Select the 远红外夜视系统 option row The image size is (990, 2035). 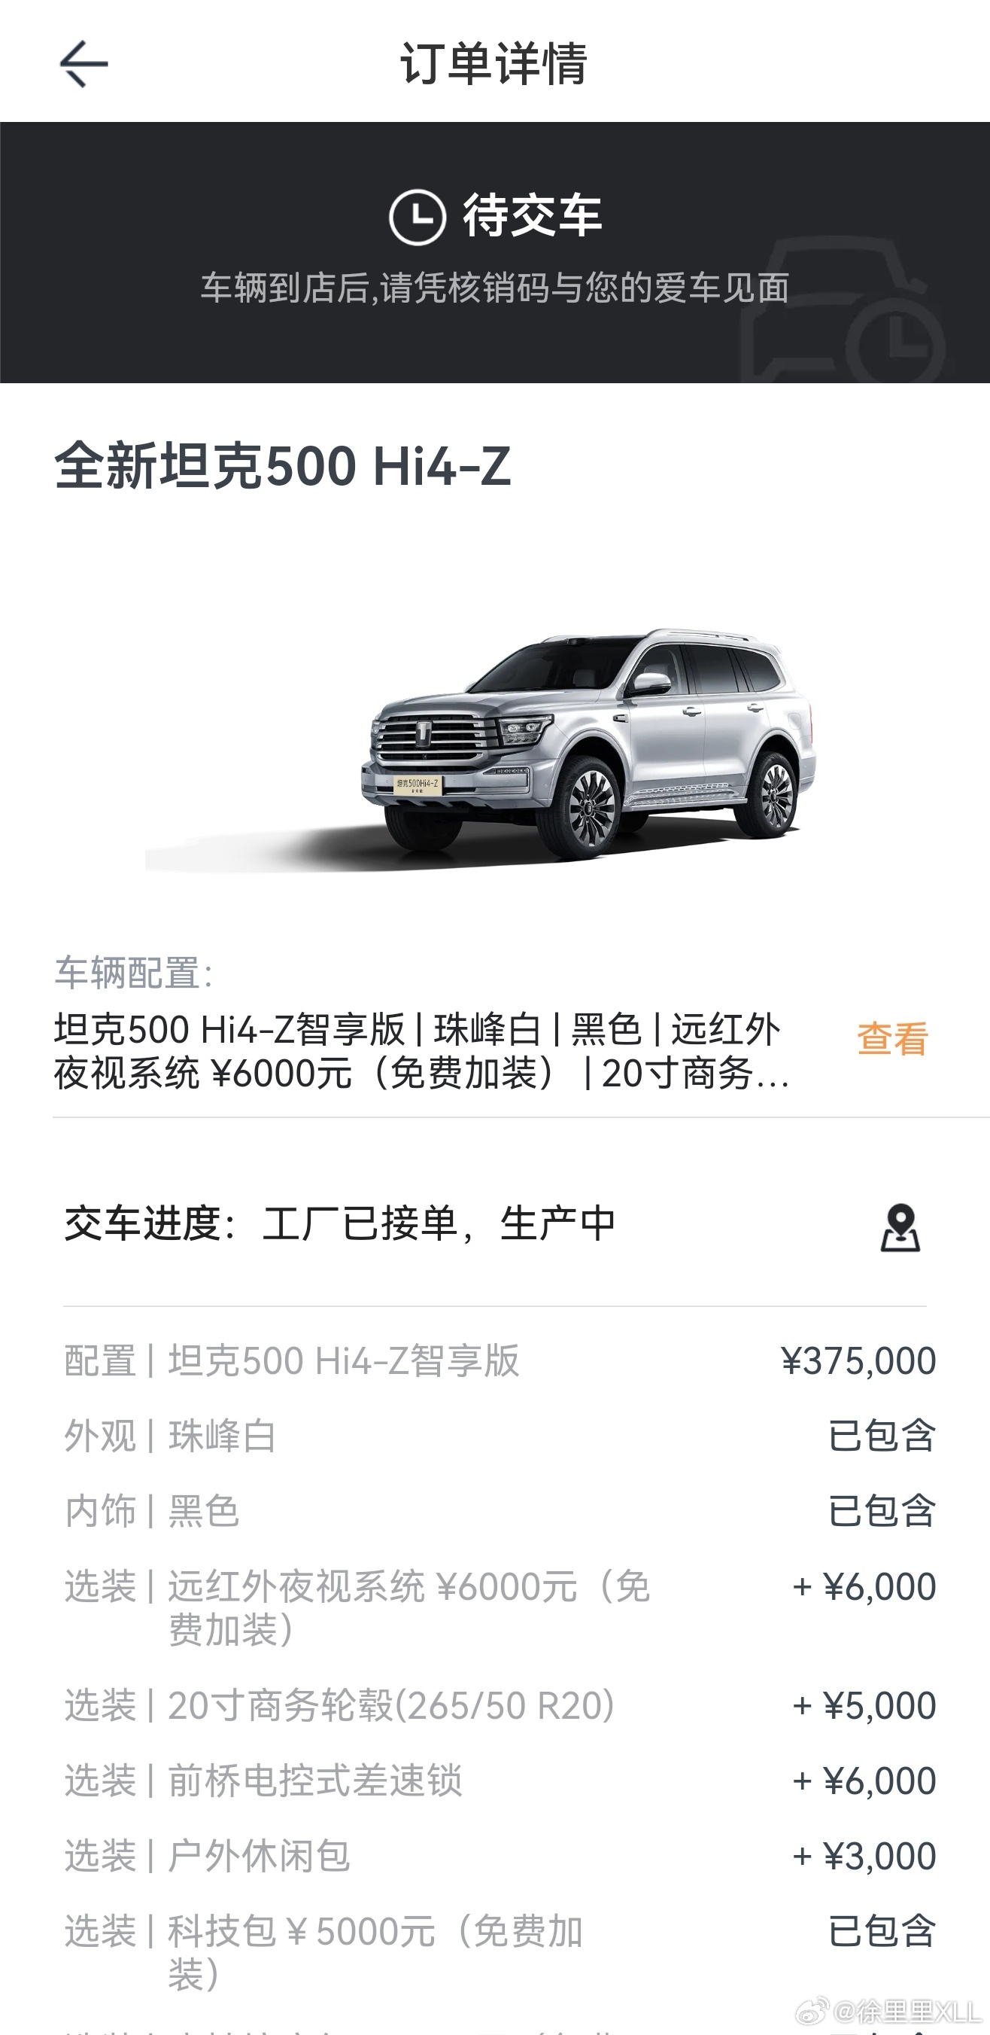coord(500,1607)
